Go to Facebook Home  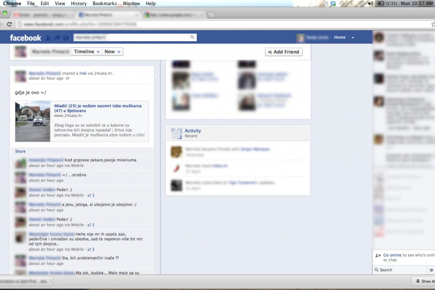[340, 37]
